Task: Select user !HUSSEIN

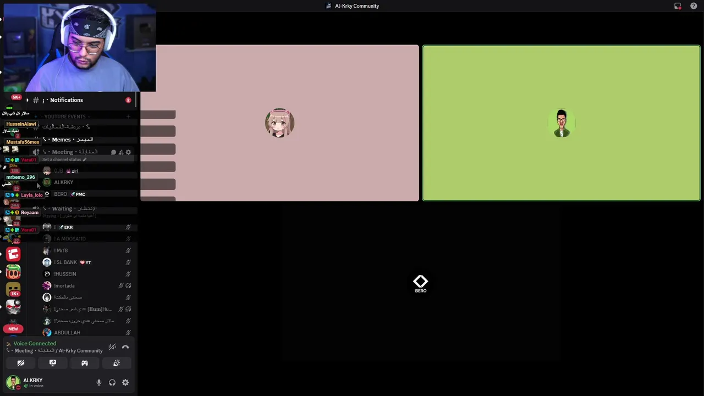Action: point(88,274)
